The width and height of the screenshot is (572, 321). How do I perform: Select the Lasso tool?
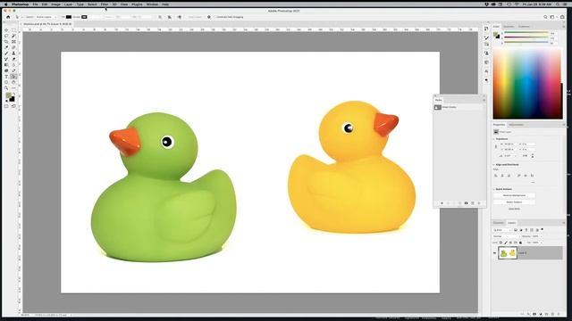tap(6, 36)
